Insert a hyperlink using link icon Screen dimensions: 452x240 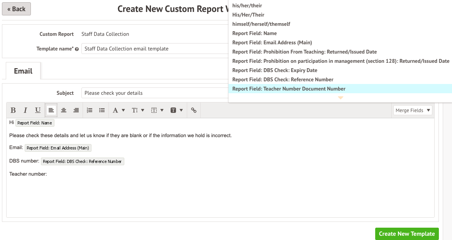[x=194, y=111]
